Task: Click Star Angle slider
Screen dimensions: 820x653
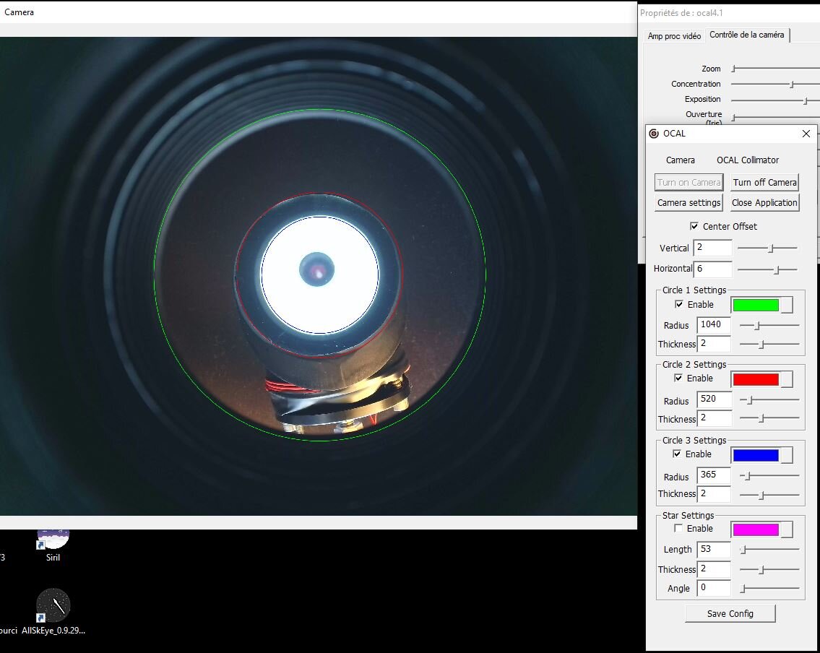Action: tap(769, 588)
